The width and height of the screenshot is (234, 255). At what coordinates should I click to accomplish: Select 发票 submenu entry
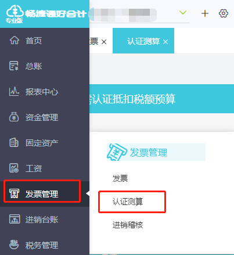[120, 178]
